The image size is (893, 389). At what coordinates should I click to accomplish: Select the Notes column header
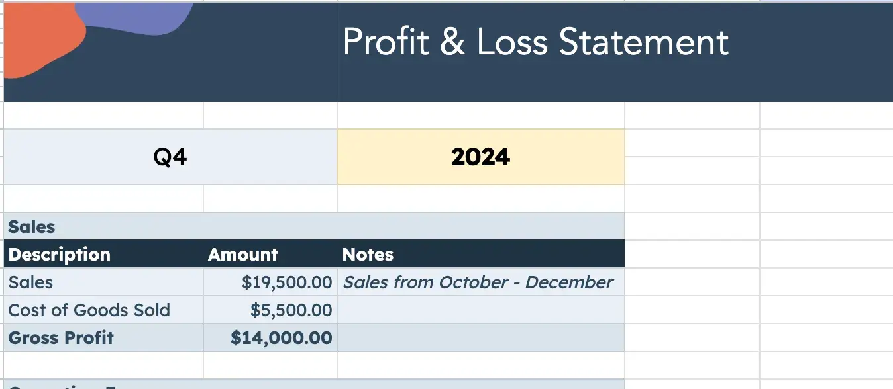point(368,255)
